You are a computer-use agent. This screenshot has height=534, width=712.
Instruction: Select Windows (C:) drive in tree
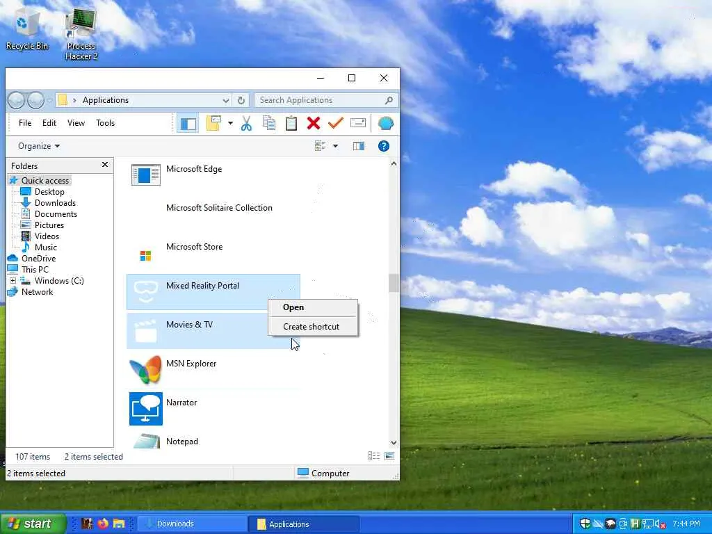59,281
